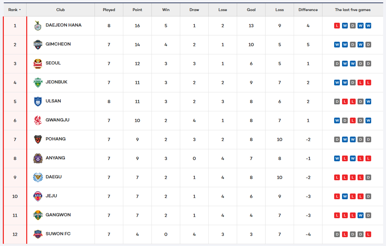This screenshot has width=386, height=246.
Task: Click the Jeonbuk green crest icon
Action: tap(38, 83)
